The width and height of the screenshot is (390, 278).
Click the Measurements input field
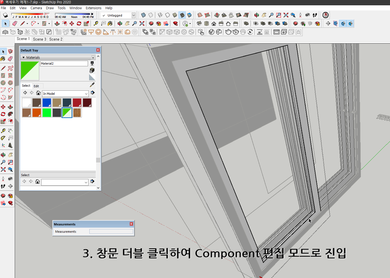(x=111, y=231)
